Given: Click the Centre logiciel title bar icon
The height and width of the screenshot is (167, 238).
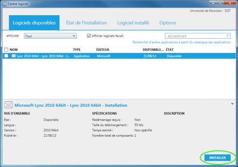Looking at the screenshot, I should pos(5,4).
